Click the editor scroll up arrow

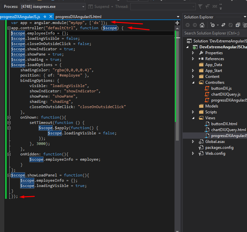coord(177,29)
